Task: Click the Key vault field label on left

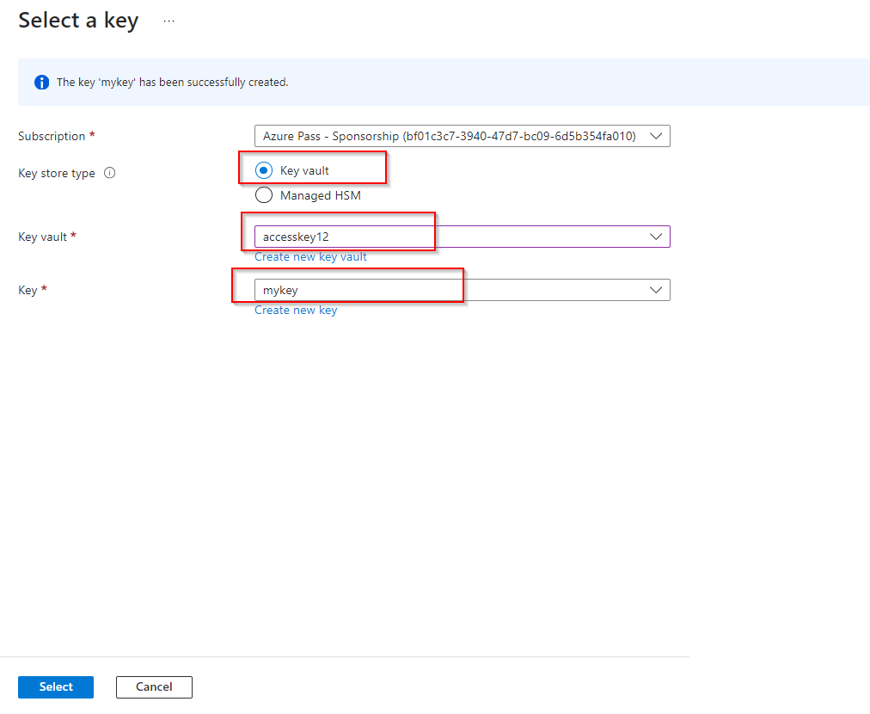Action: pyautogui.click(x=43, y=237)
